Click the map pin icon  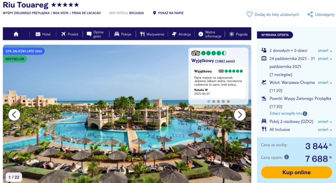(154, 13)
